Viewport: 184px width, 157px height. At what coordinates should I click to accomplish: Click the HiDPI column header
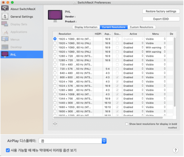98,34
